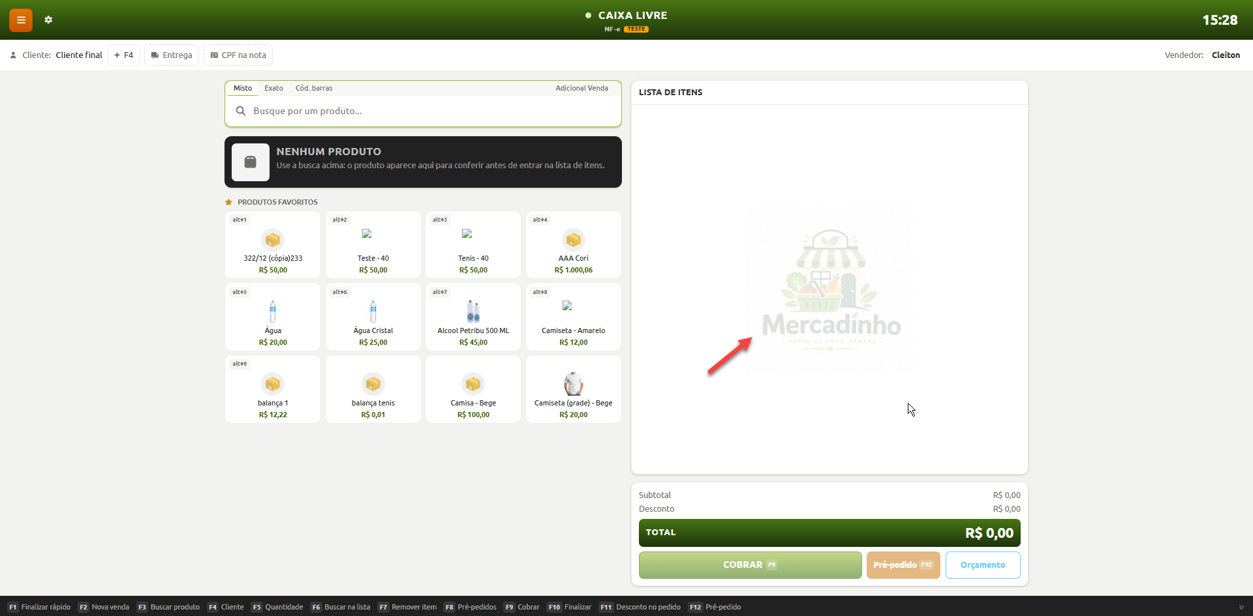This screenshot has height=616, width=1253.
Task: Open settings gear icon
Action: (48, 20)
